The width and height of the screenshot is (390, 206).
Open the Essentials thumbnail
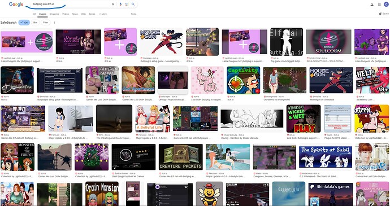coord(288,194)
